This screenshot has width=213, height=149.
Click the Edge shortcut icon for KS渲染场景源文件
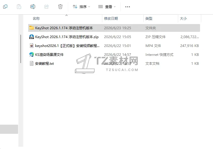(32, 54)
